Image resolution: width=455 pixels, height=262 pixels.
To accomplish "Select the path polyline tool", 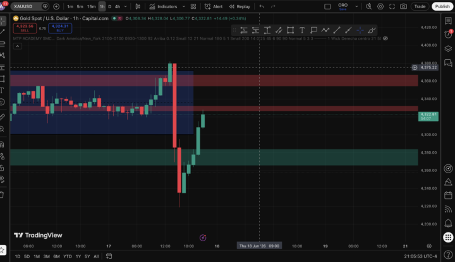I will click(325, 30).
